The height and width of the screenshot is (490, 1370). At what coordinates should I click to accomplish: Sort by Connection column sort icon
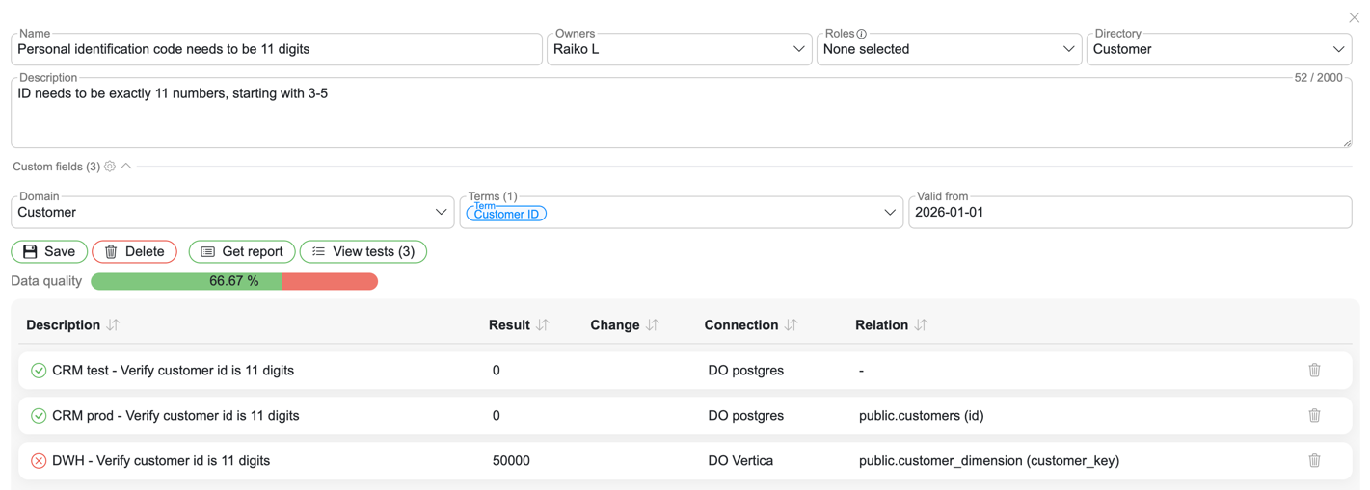792,325
